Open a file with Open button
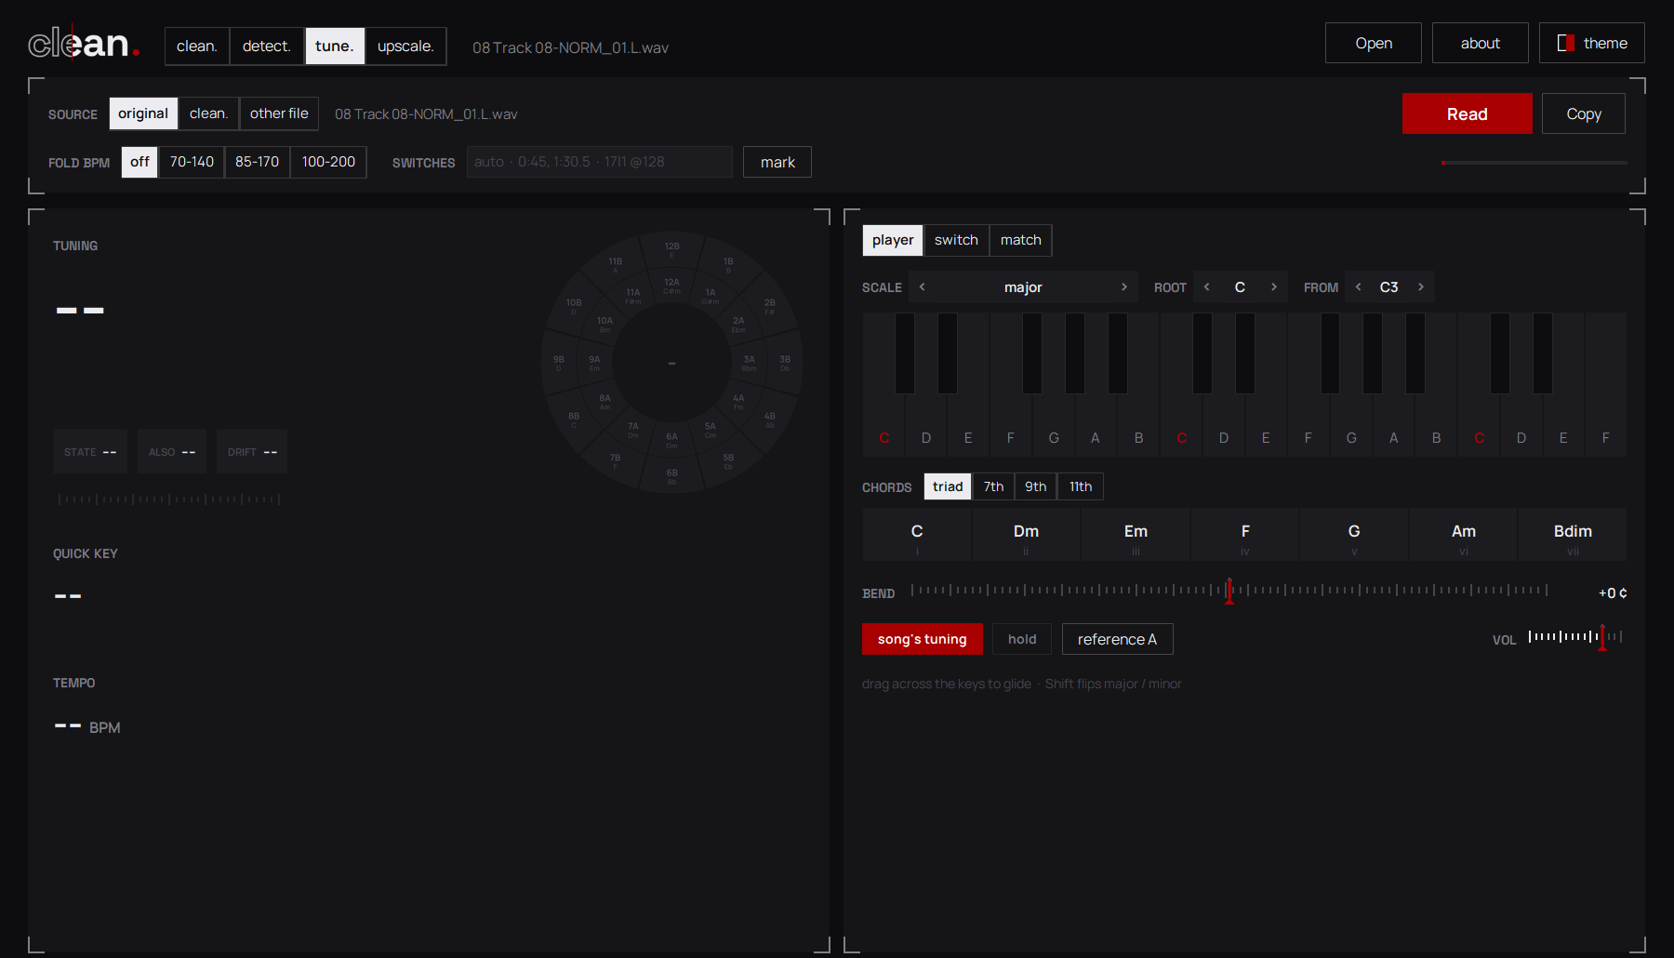The width and height of the screenshot is (1674, 958). [x=1373, y=43]
